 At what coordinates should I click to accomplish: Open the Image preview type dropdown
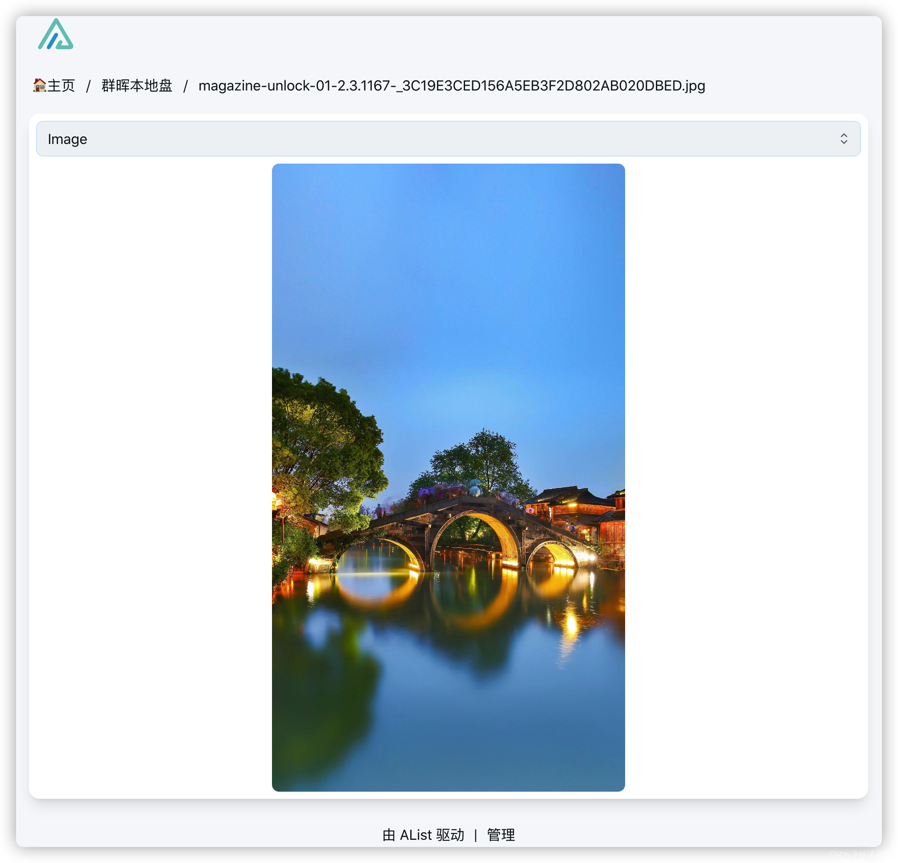click(x=448, y=139)
